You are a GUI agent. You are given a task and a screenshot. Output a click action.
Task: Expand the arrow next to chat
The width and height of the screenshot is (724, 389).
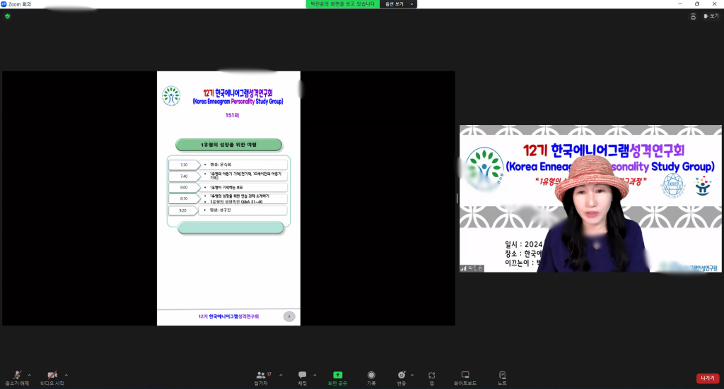pyautogui.click(x=315, y=375)
